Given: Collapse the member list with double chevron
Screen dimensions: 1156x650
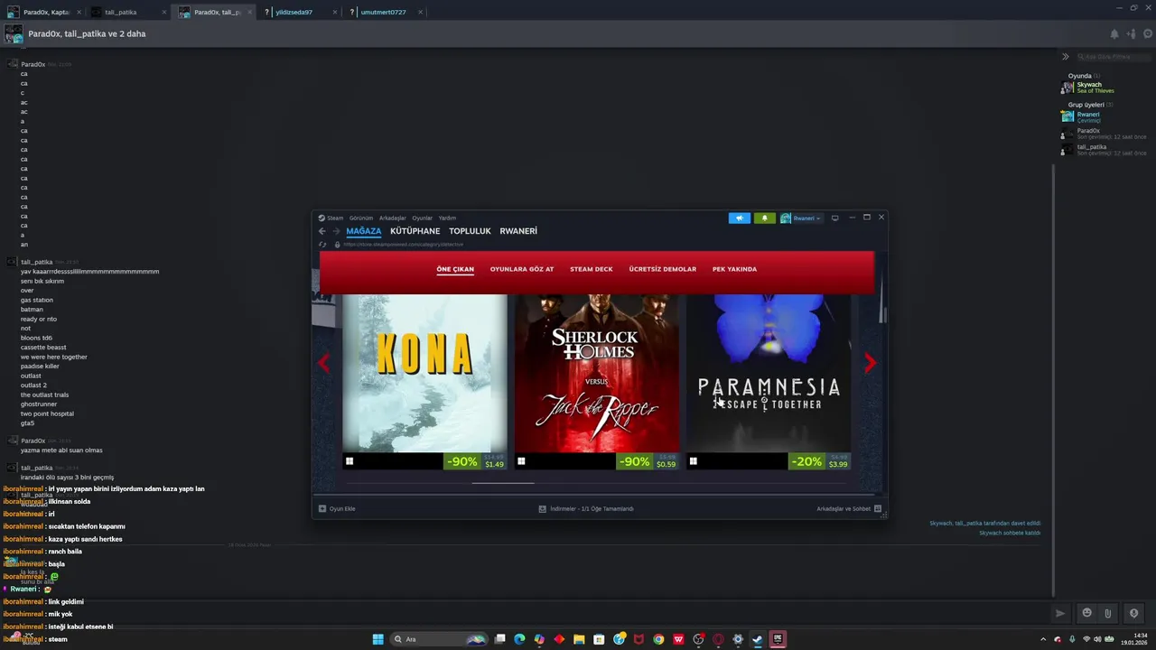Looking at the screenshot, I should (1066, 56).
